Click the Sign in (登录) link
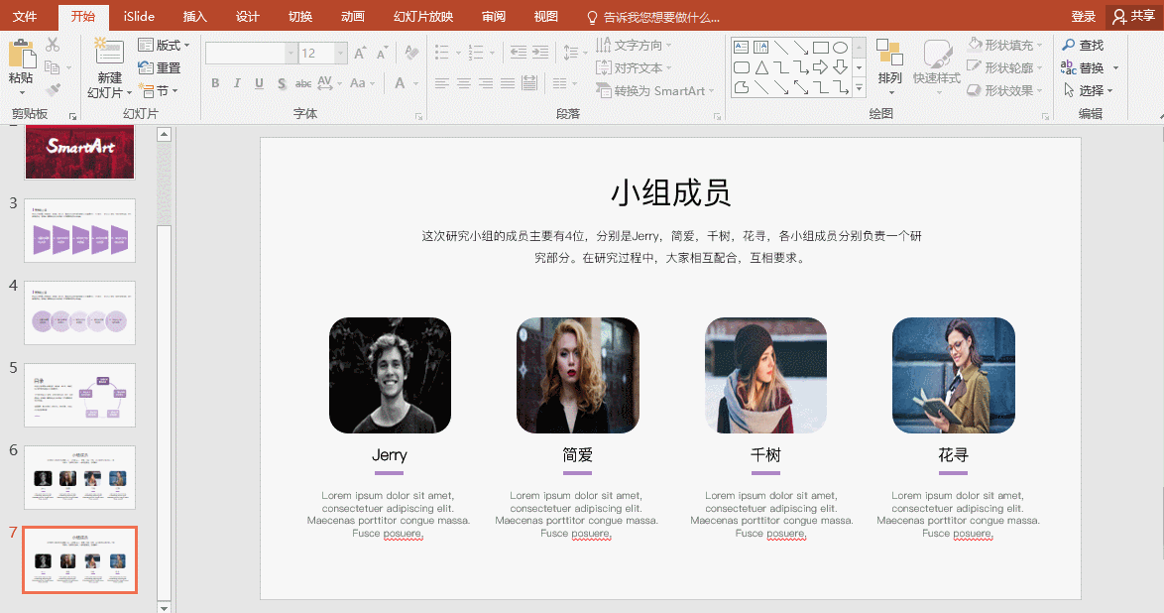 [x=1083, y=16]
